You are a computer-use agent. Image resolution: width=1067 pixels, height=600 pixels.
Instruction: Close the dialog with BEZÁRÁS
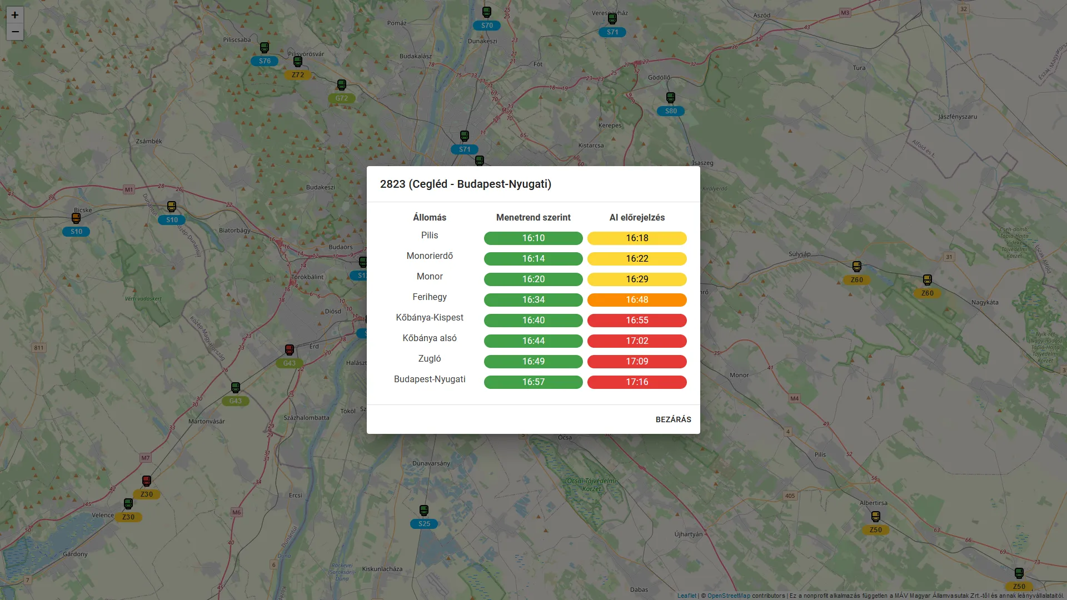pos(674,419)
